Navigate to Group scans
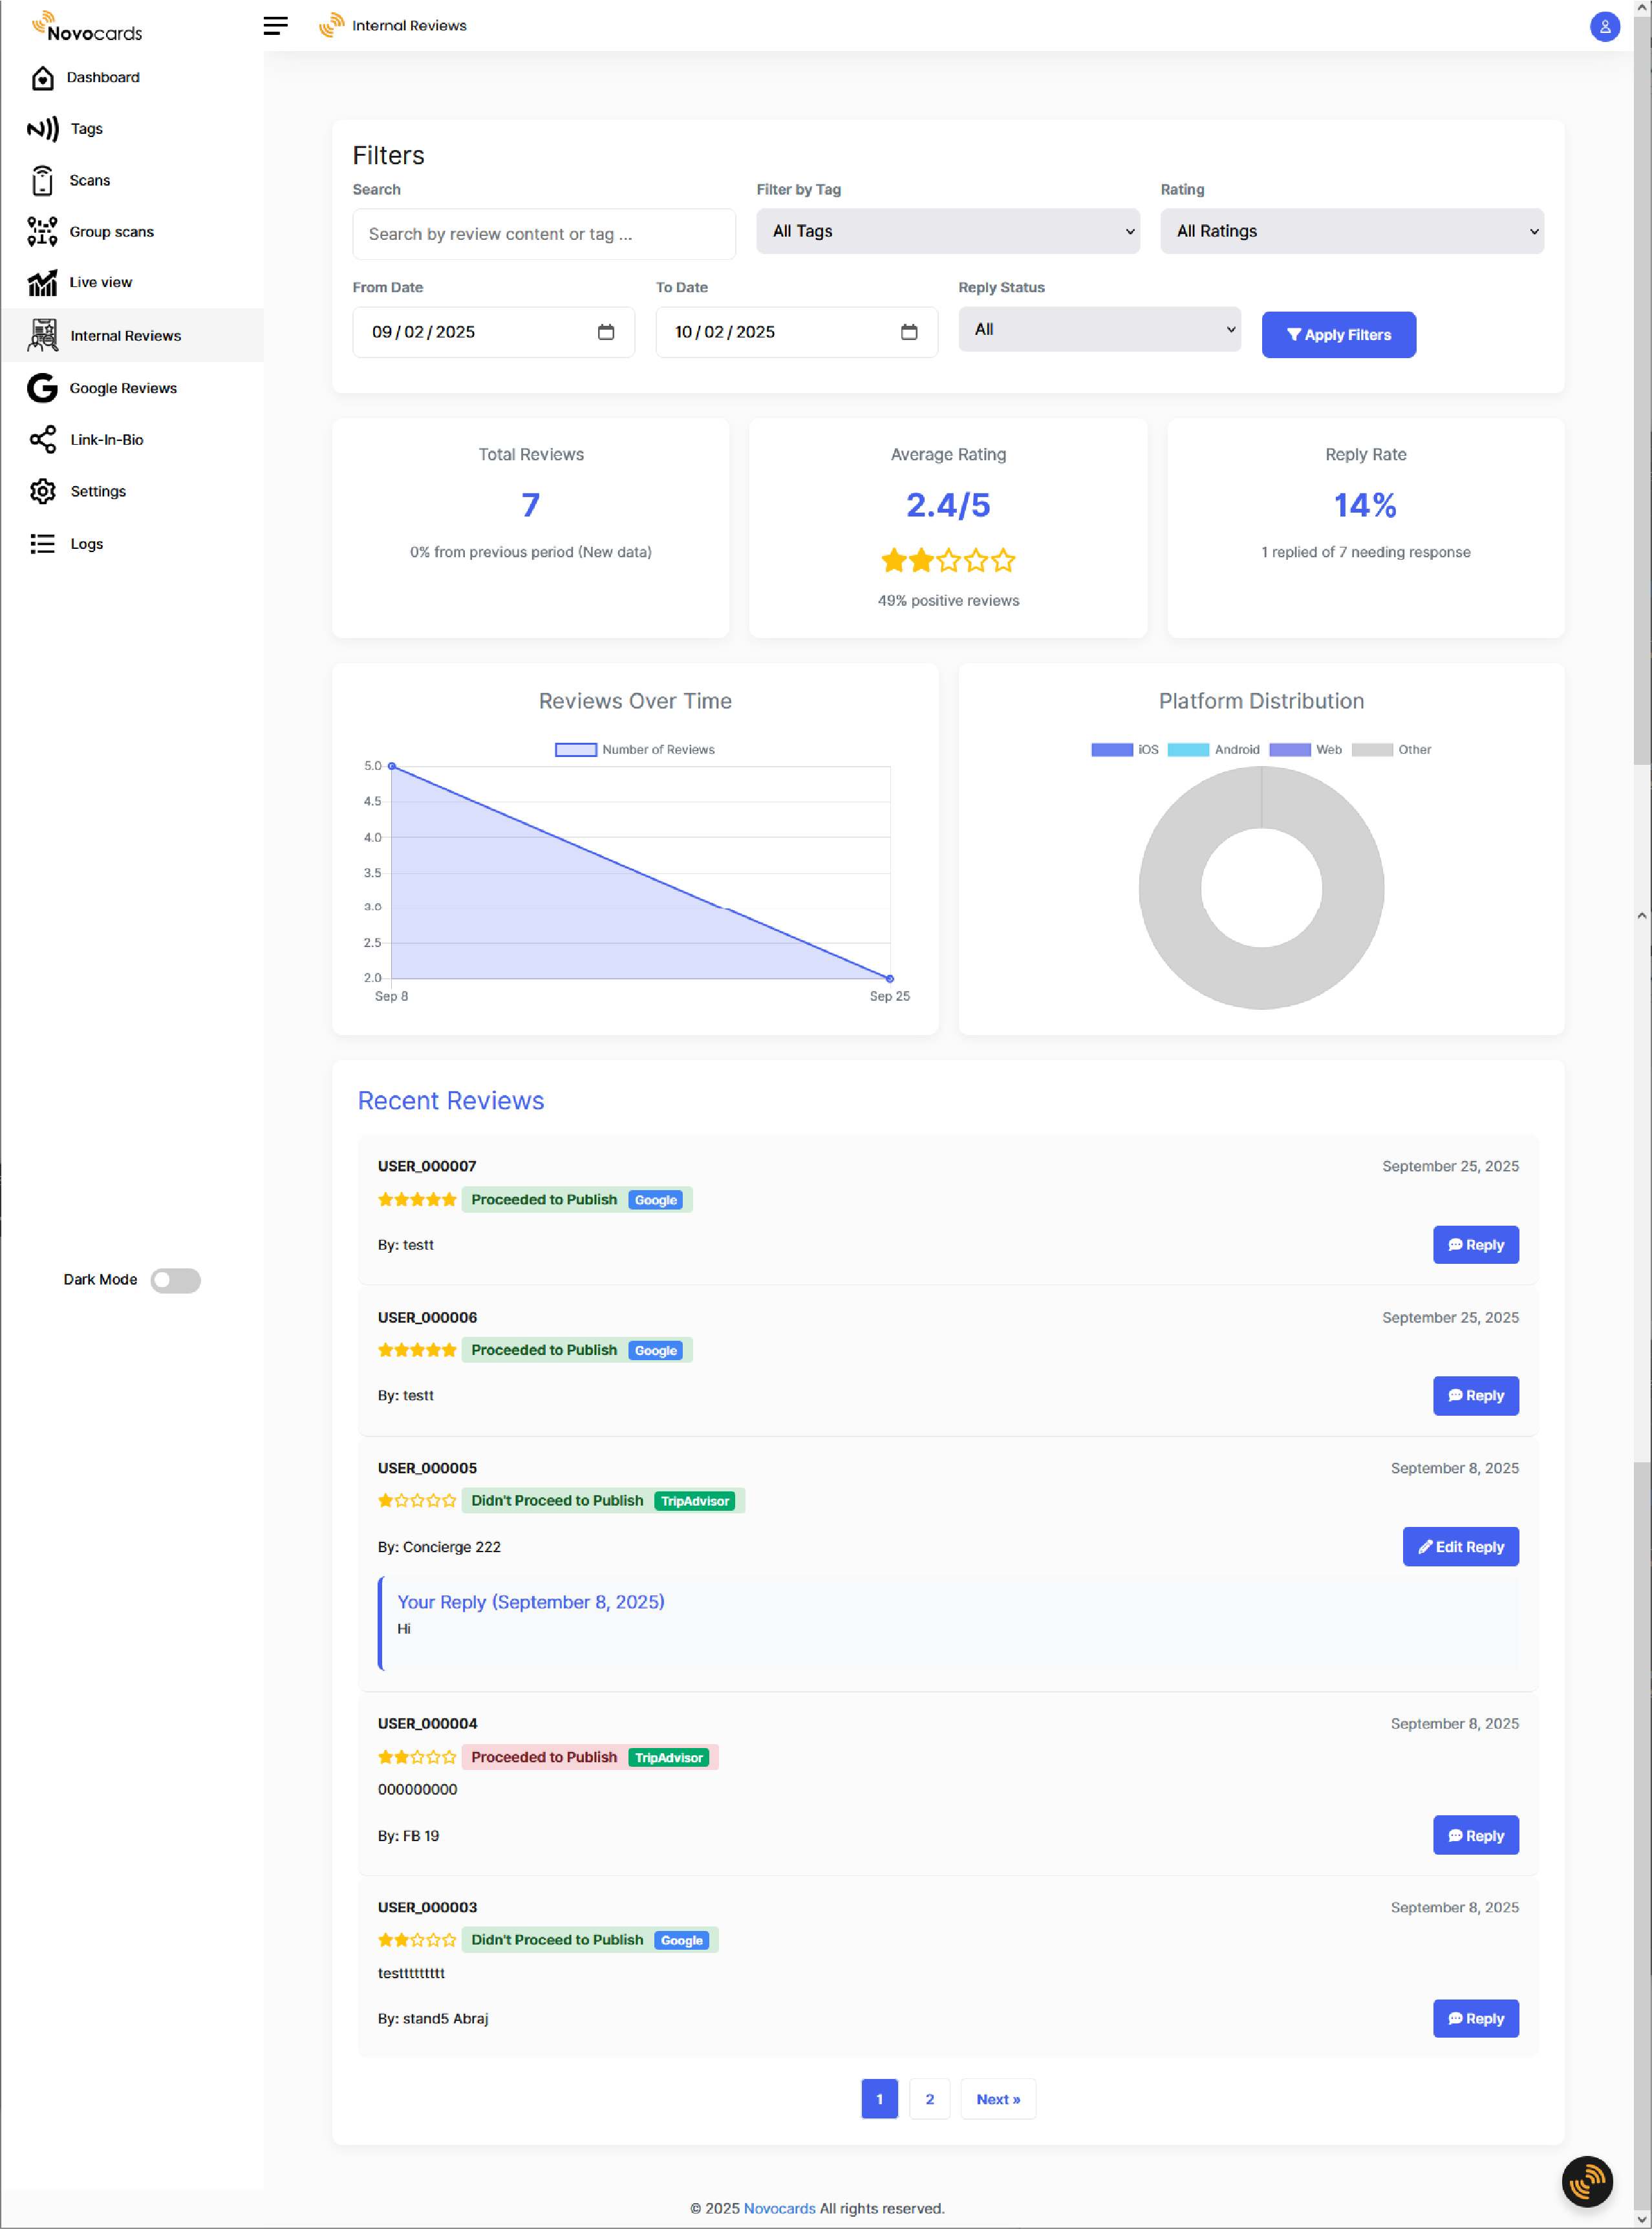Image resolution: width=1652 pixels, height=2229 pixels. tap(111, 231)
